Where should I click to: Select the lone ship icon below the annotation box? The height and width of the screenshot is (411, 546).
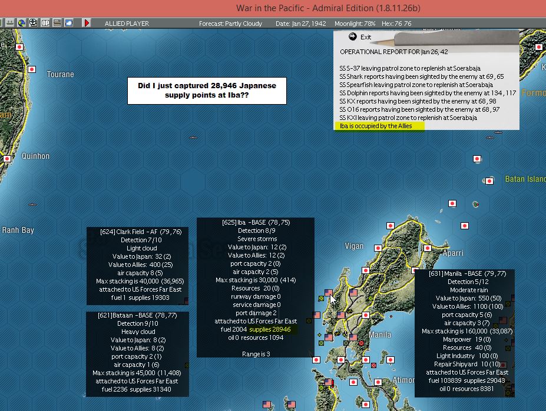pos(193,138)
